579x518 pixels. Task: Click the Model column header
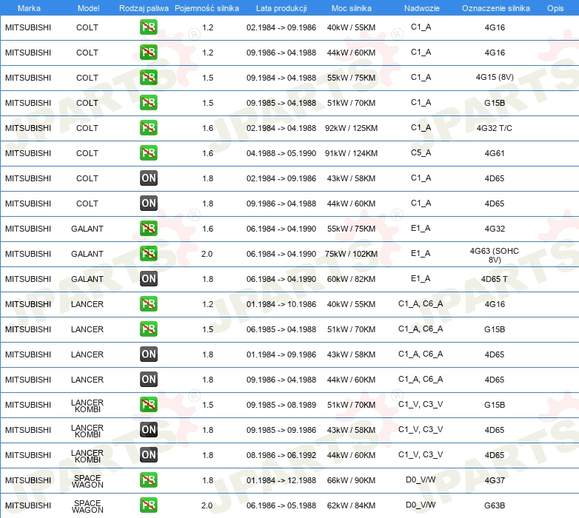click(x=88, y=8)
